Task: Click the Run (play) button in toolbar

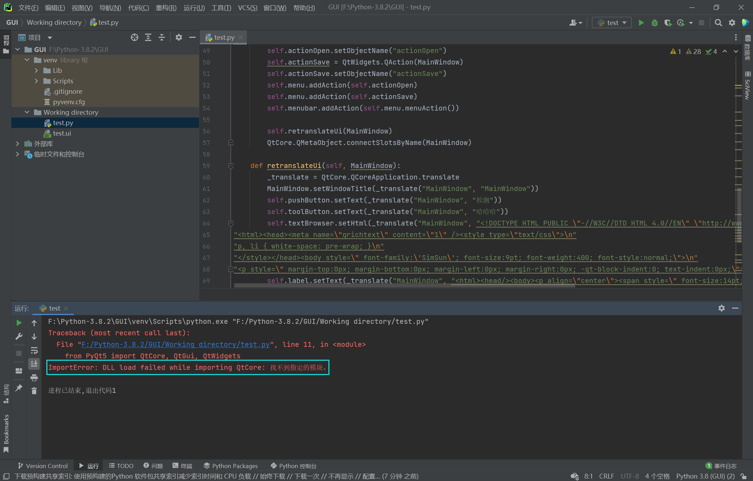Action: click(641, 23)
